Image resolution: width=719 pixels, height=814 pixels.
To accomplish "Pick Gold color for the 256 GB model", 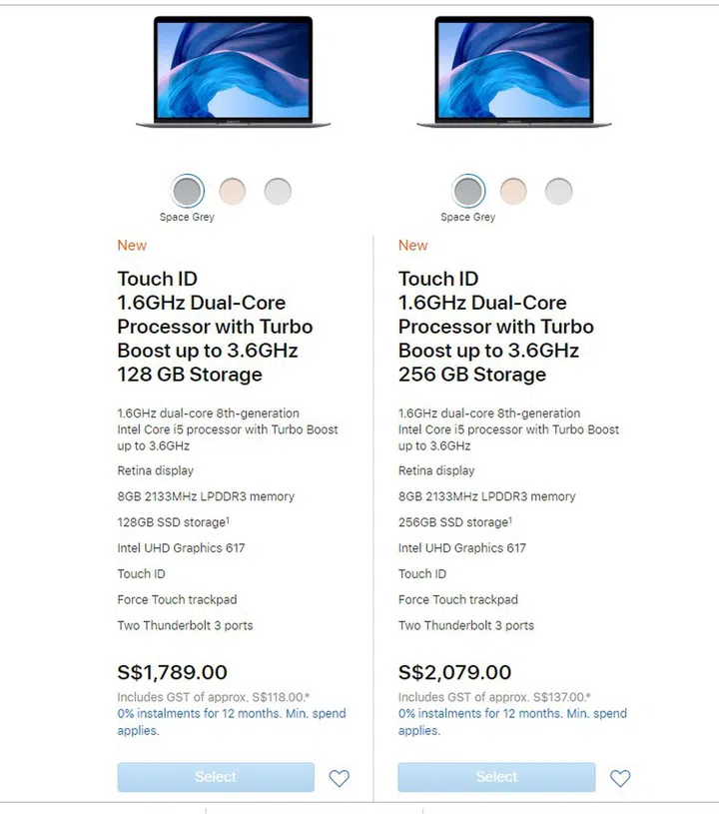I will (x=513, y=191).
